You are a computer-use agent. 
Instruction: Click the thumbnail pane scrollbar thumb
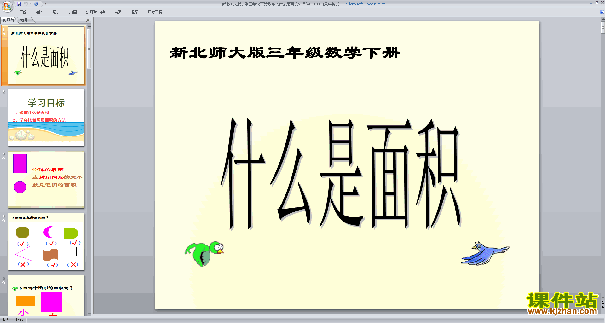pos(89,49)
